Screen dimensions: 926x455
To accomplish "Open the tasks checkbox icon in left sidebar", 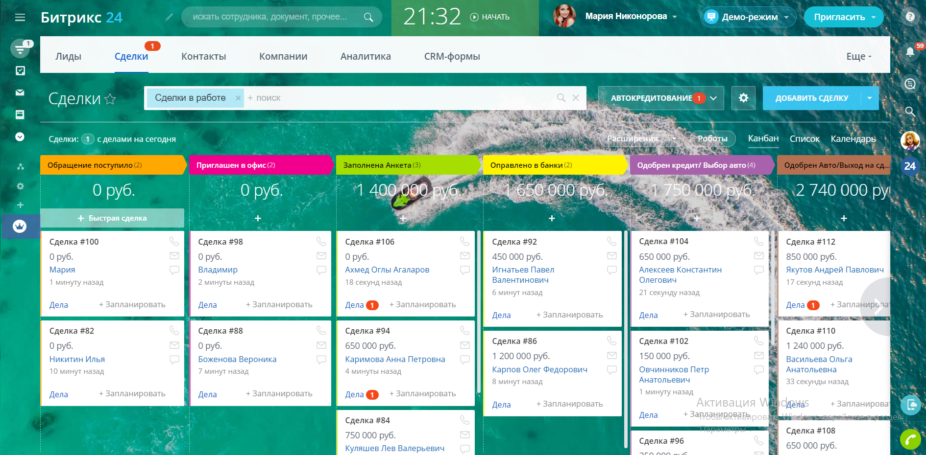I will pos(20,70).
